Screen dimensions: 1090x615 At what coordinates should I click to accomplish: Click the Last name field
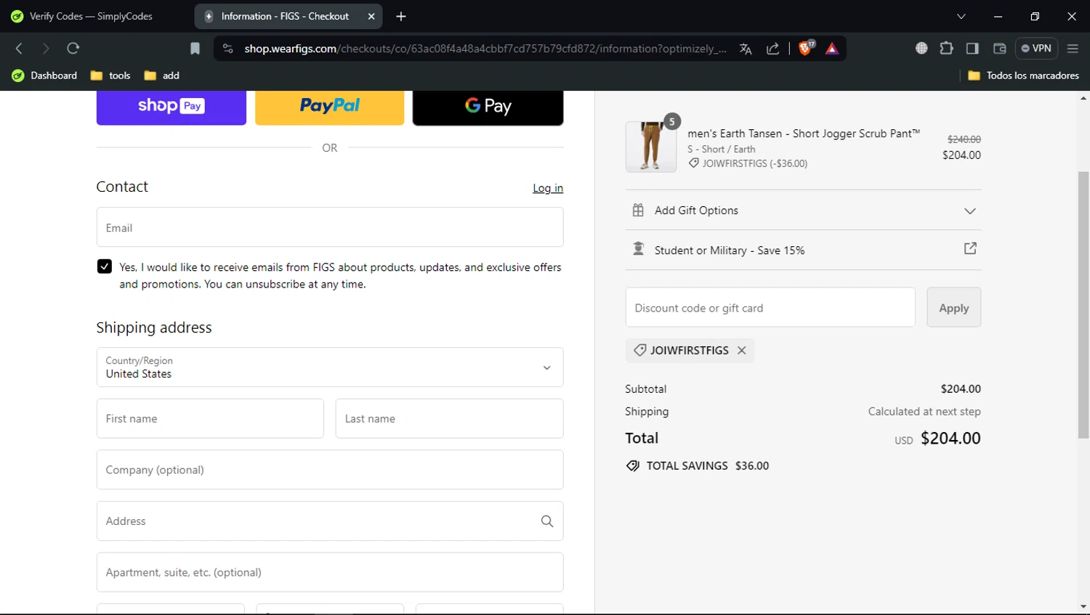click(449, 418)
